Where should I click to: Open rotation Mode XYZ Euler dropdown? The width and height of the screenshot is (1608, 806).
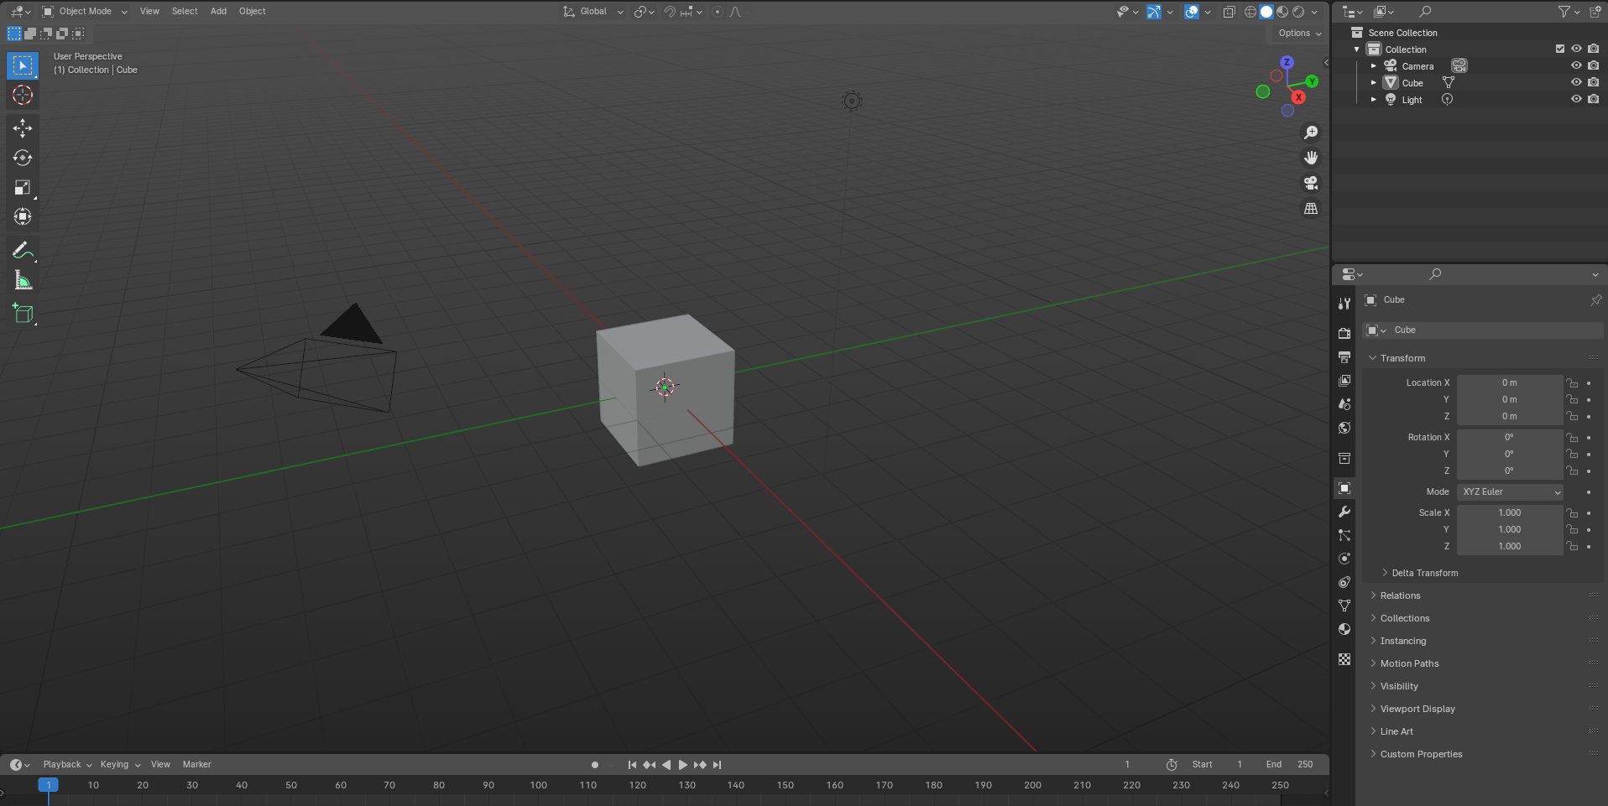(x=1510, y=491)
